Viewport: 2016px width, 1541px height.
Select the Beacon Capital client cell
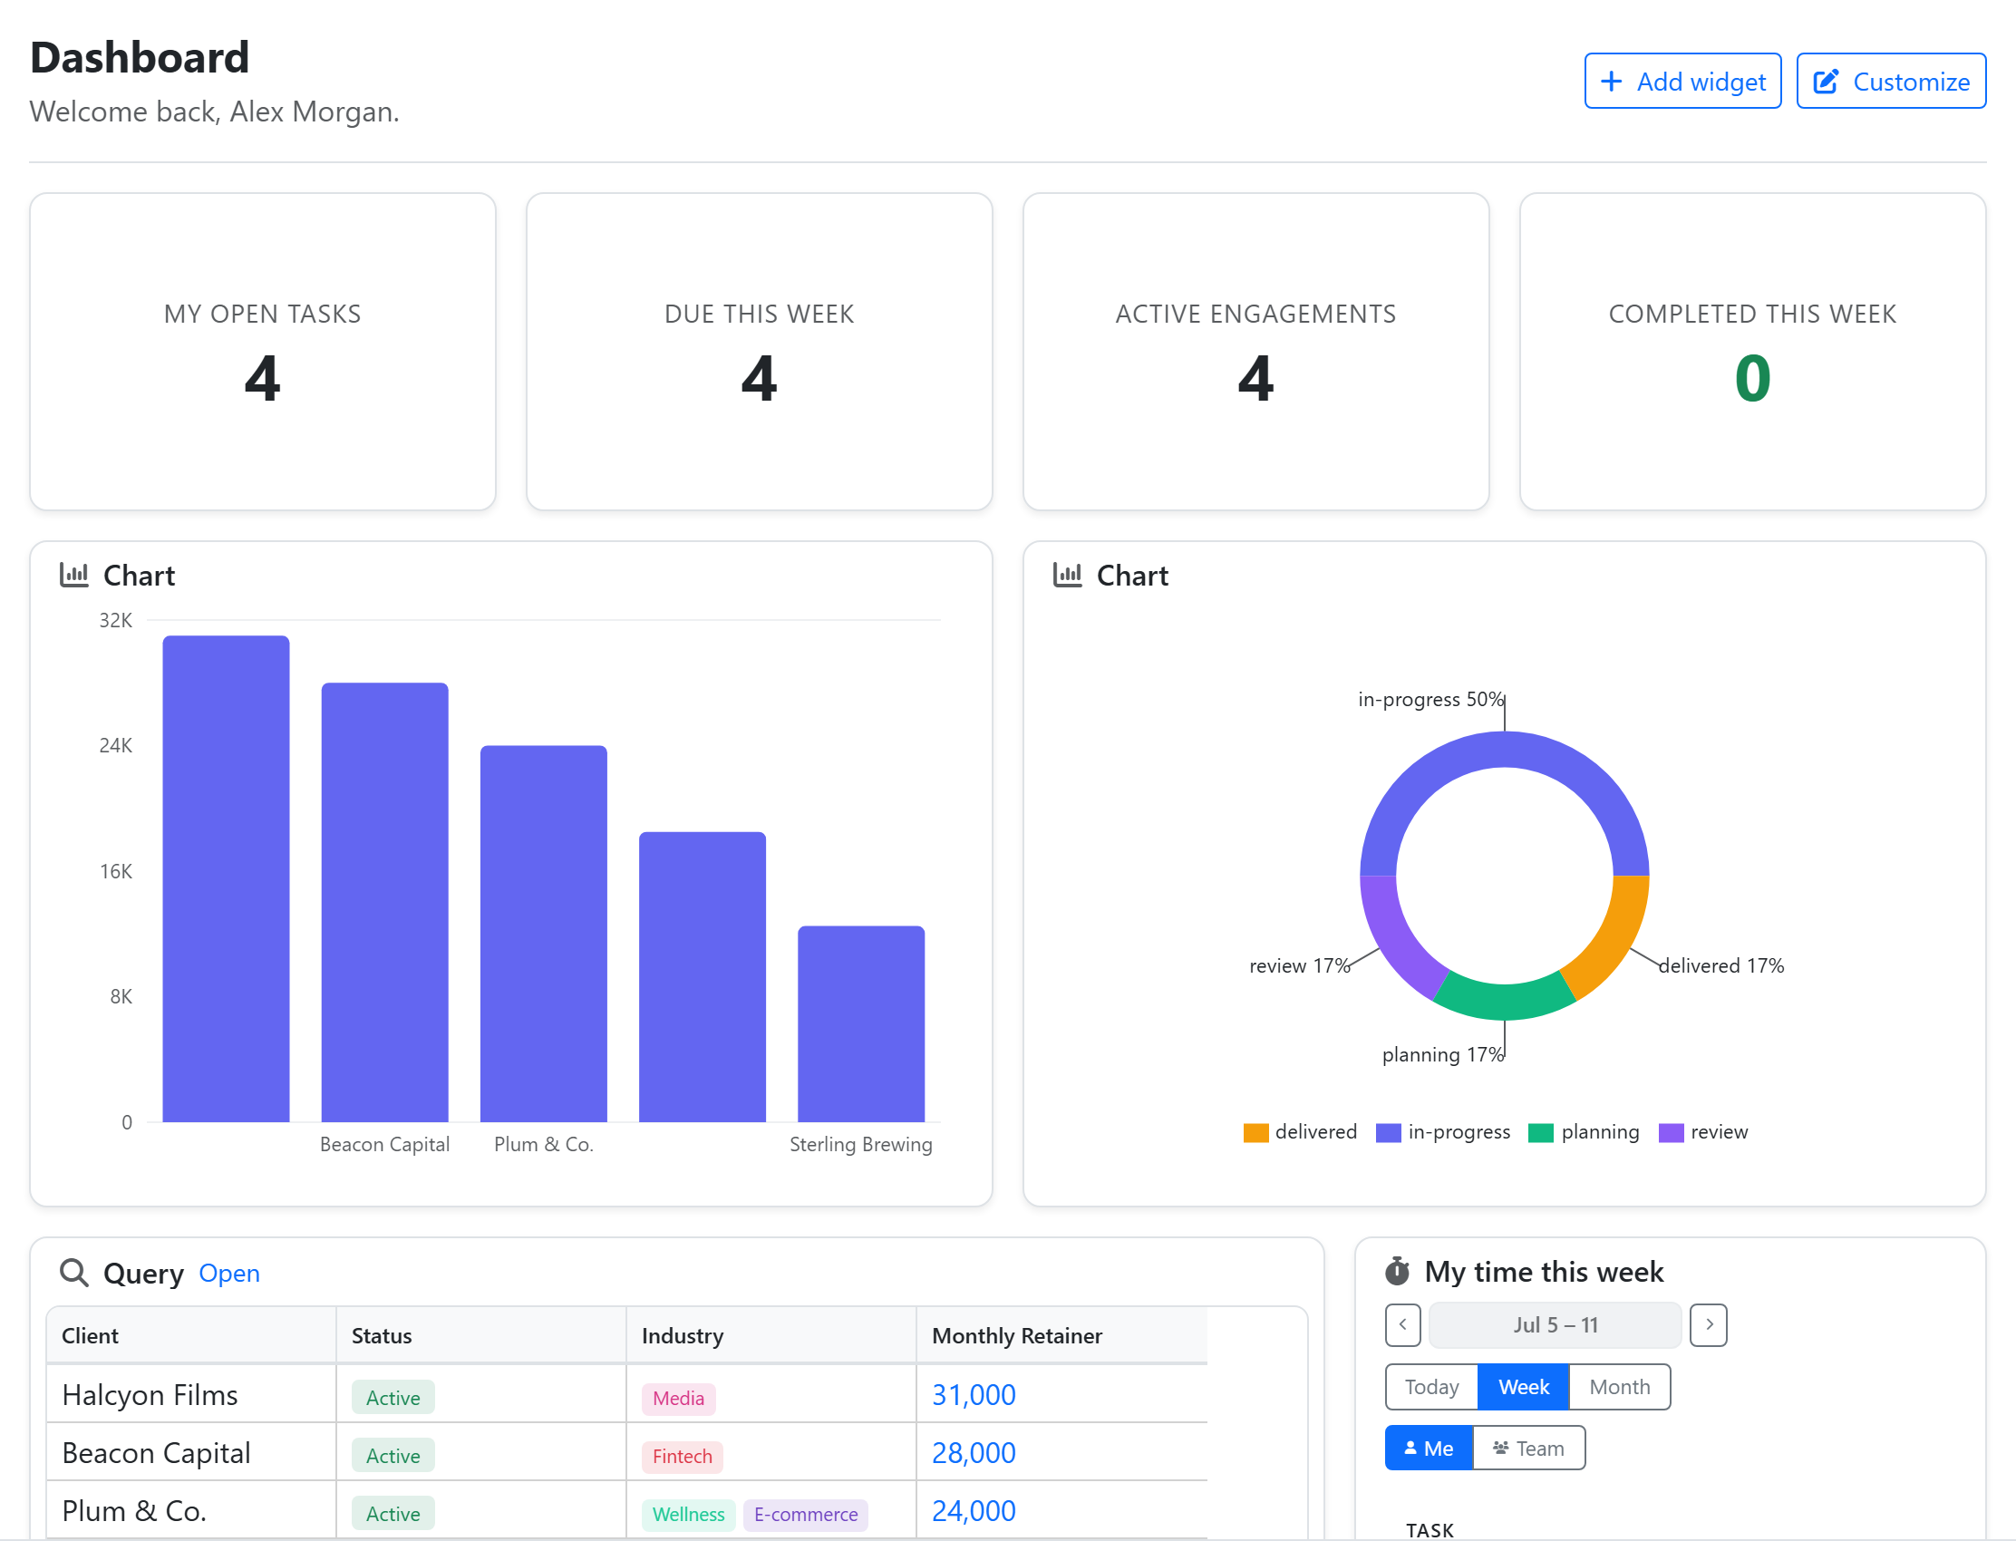tap(190, 1452)
